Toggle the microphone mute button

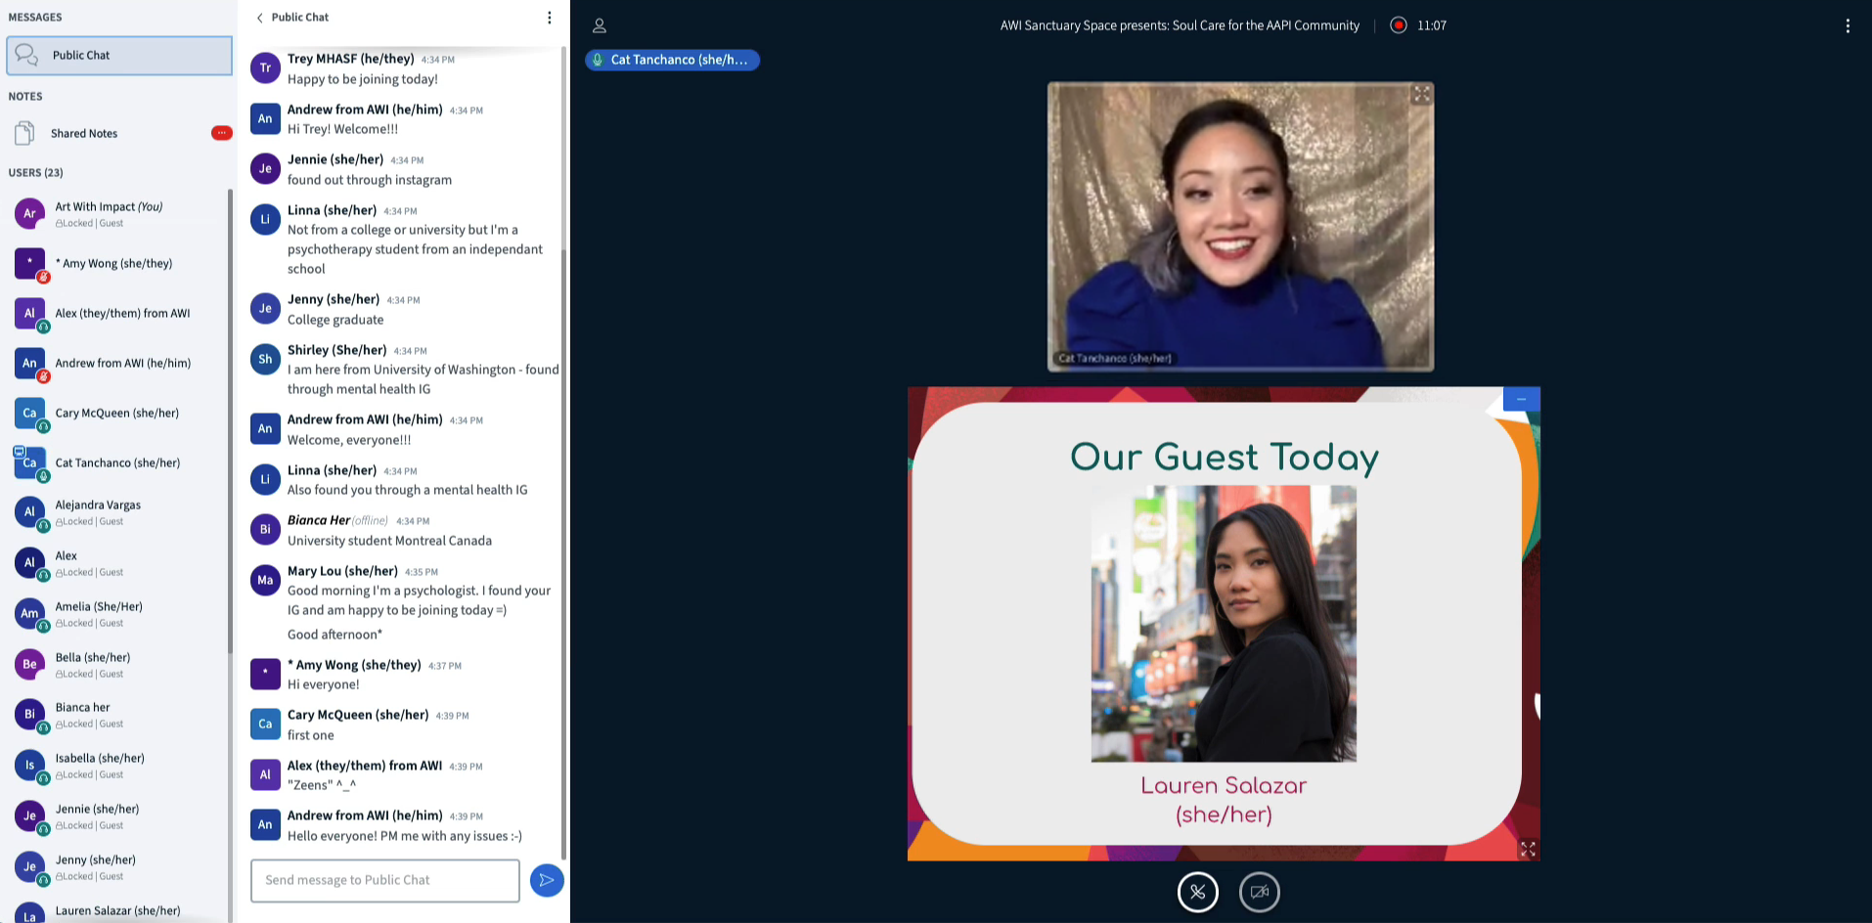(1197, 892)
